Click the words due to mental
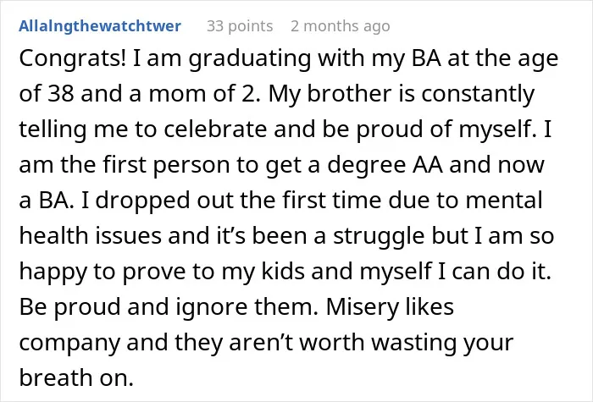The image size is (593, 402). (x=465, y=201)
